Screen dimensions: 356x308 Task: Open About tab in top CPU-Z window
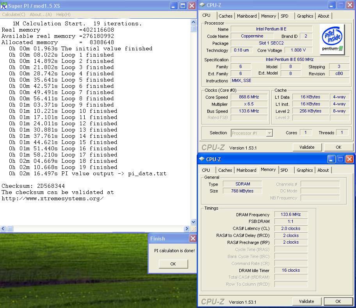point(324,16)
